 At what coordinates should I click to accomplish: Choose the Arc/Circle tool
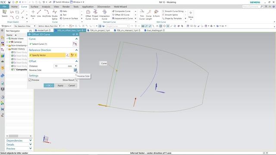(47, 14)
